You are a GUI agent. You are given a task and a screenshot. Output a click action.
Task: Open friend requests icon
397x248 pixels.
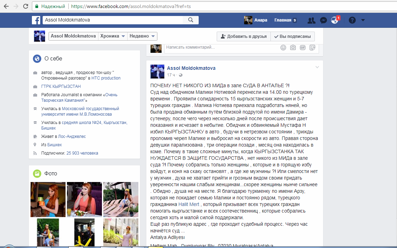point(311,20)
